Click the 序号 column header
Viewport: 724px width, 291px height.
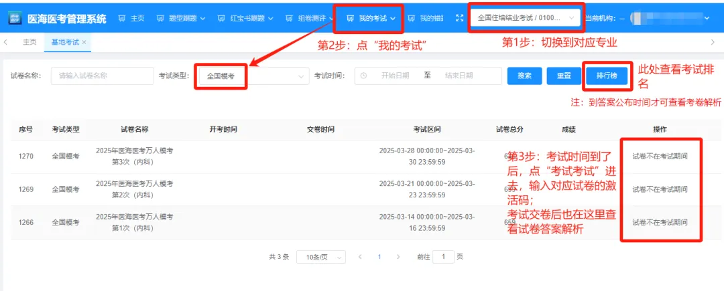click(x=25, y=129)
